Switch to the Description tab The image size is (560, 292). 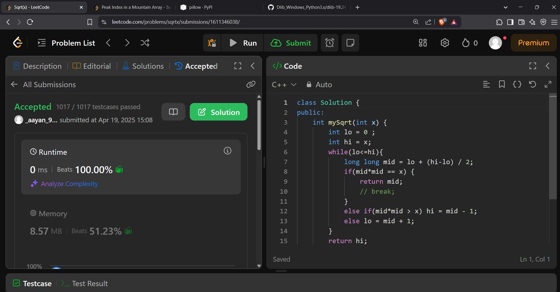37,66
